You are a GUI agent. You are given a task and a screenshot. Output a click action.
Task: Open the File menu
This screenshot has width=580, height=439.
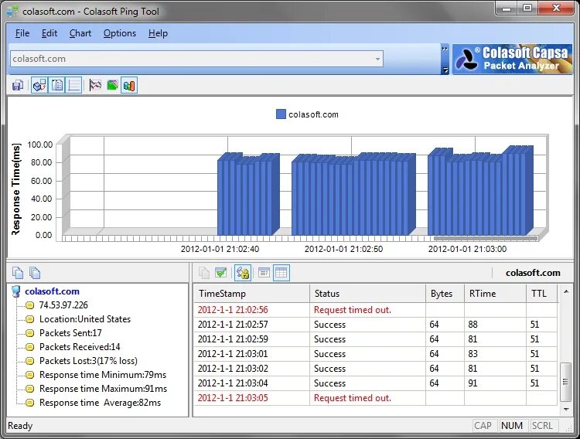tap(22, 33)
